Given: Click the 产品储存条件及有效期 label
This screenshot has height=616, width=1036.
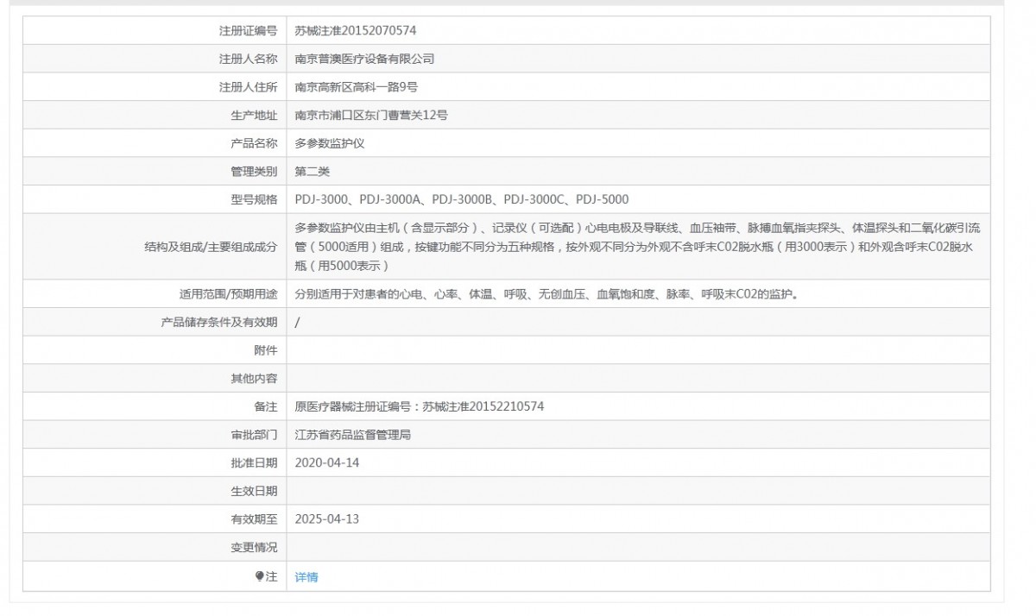Looking at the screenshot, I should [219, 322].
